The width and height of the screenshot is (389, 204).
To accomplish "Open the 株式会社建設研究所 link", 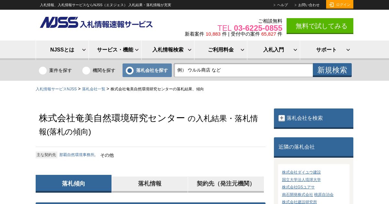I will pyautogui.click(x=299, y=202).
